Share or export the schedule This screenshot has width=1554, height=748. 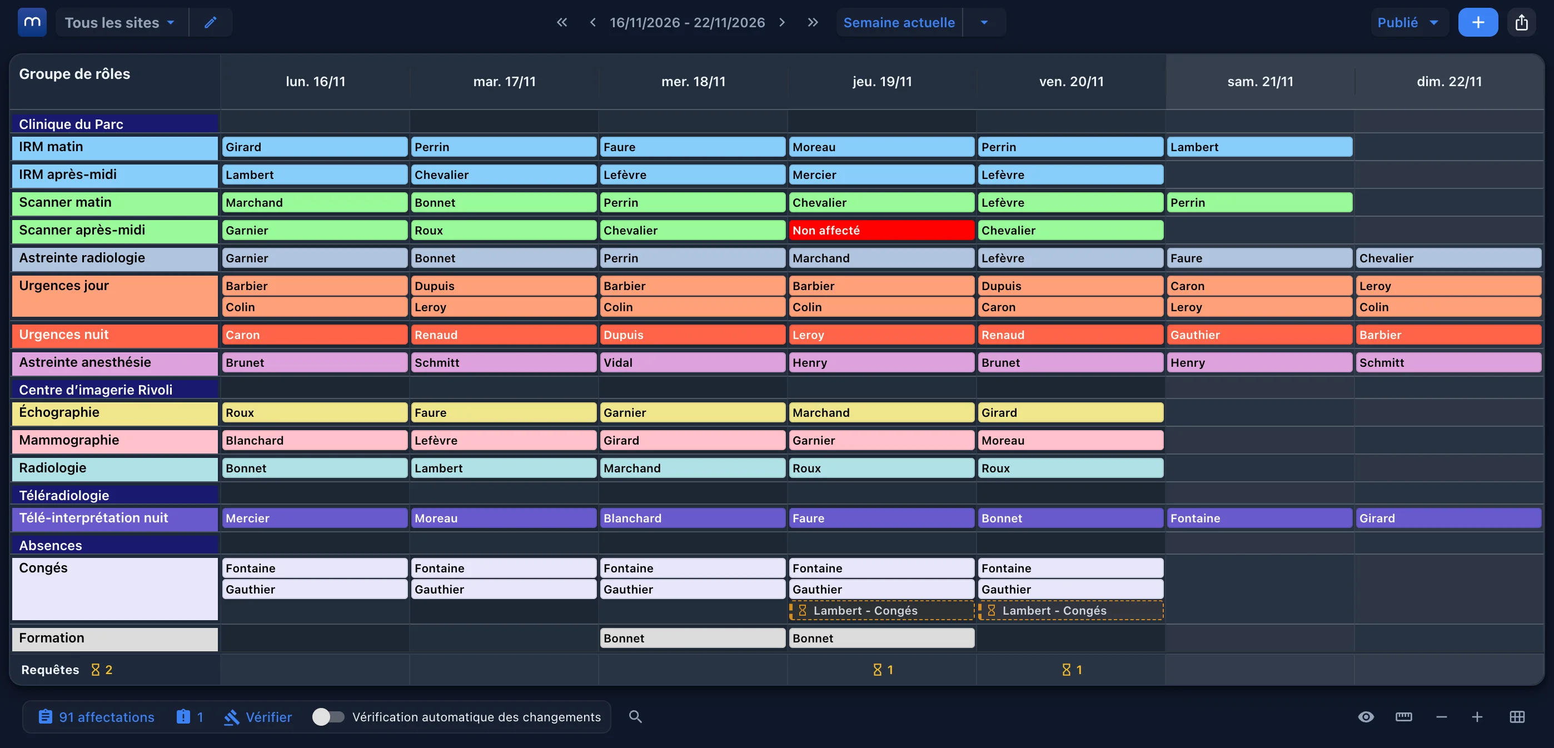pos(1521,22)
